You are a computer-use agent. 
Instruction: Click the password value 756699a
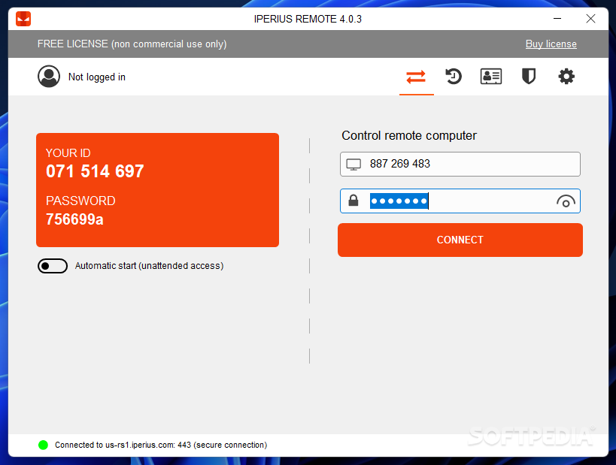(74, 219)
